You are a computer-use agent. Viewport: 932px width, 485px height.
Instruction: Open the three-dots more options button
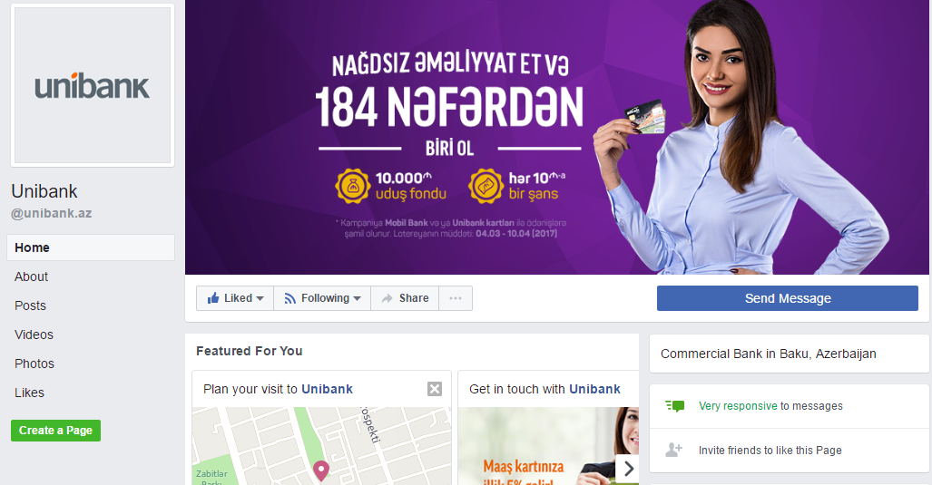(456, 298)
